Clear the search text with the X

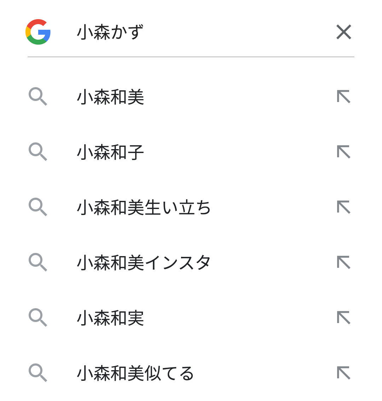tap(344, 32)
